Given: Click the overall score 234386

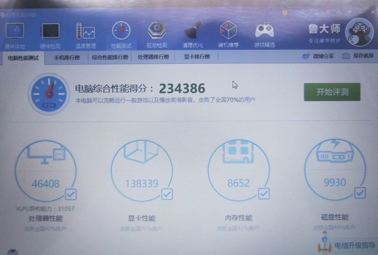Looking at the screenshot, I should [182, 89].
